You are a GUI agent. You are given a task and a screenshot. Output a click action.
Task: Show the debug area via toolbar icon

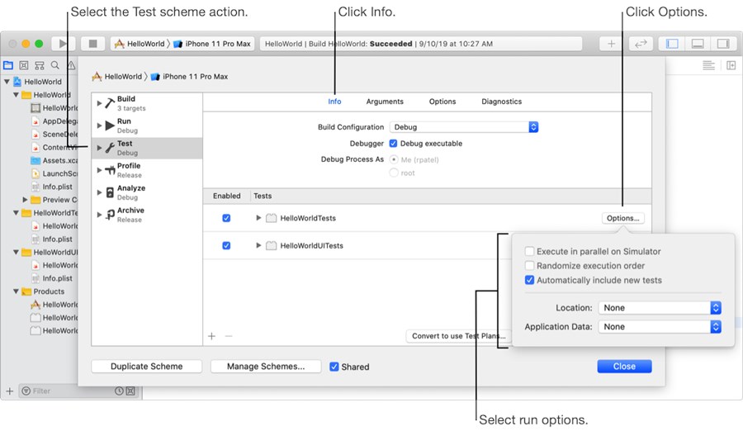click(698, 44)
